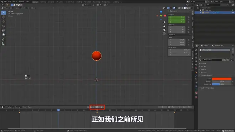Click red X axis on navigation gizmo
The height and width of the screenshot is (132, 235).
coord(165,16)
